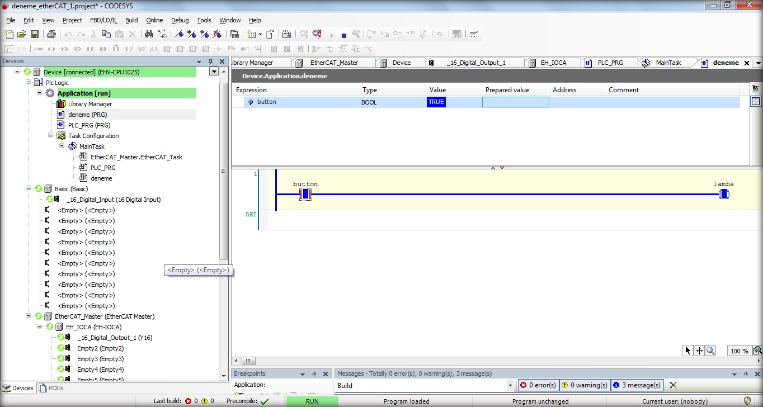Select the pan crosshair tool in editor
The height and width of the screenshot is (407, 763).
[x=699, y=351]
